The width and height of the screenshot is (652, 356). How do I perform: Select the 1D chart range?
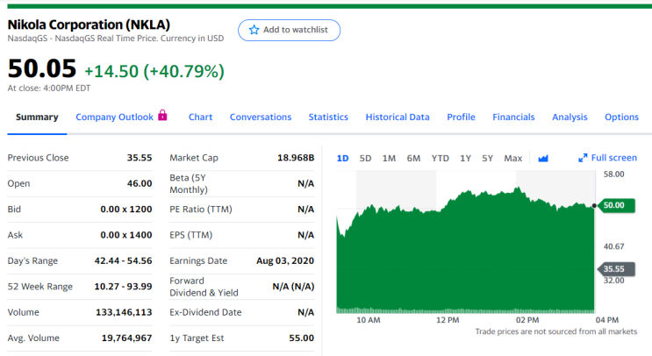pos(342,158)
